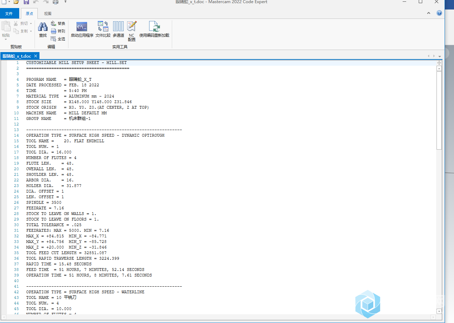Click the vertical scrollbar thumb

pos(439,110)
